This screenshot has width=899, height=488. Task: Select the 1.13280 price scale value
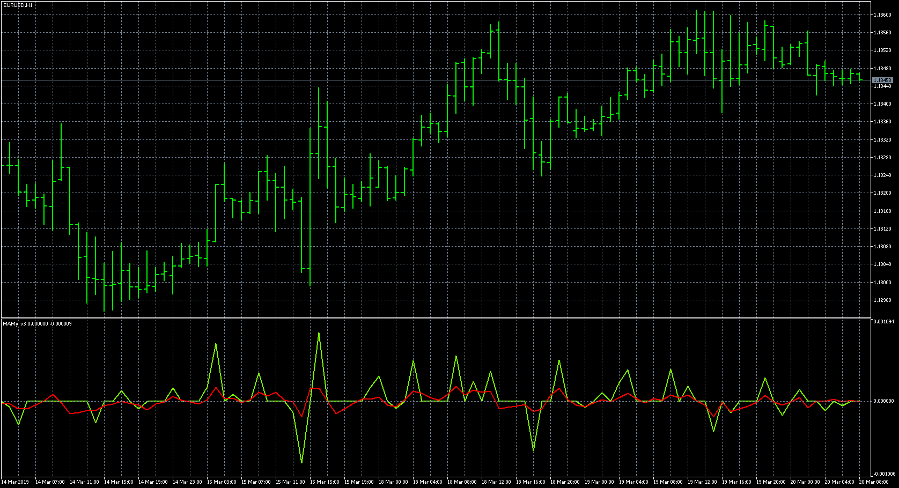(882, 158)
